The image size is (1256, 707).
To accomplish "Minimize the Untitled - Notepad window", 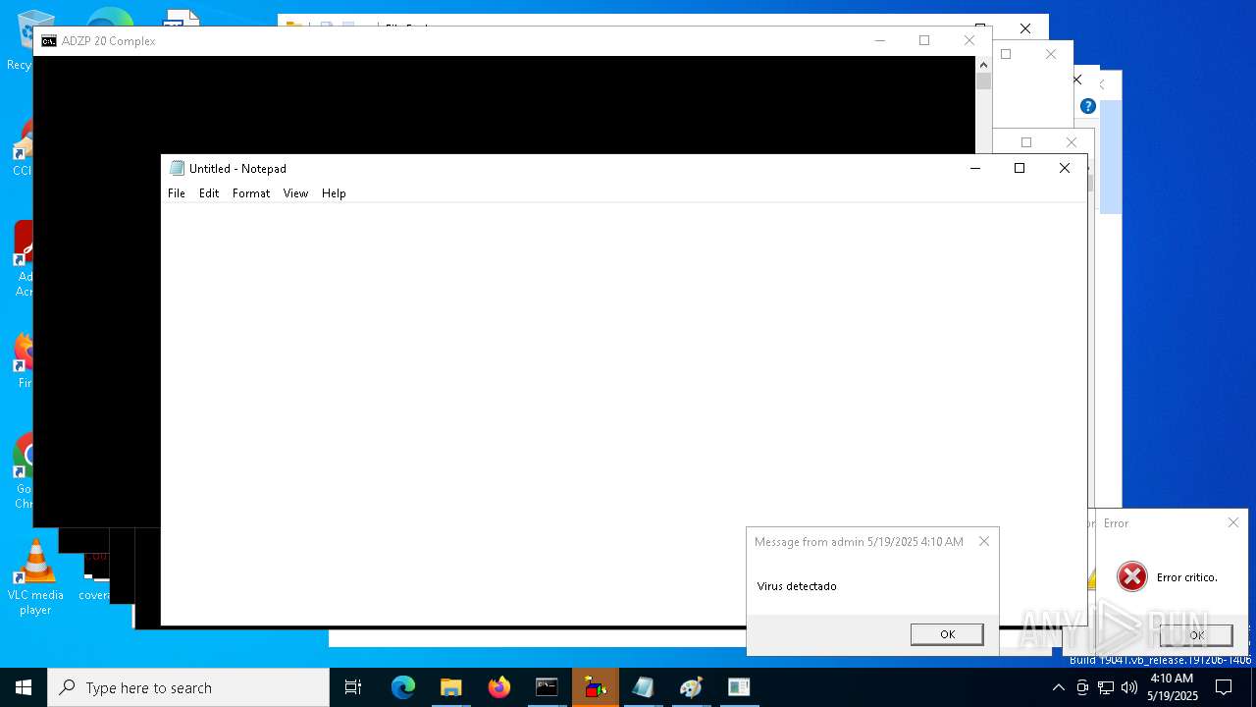I will pos(974,168).
